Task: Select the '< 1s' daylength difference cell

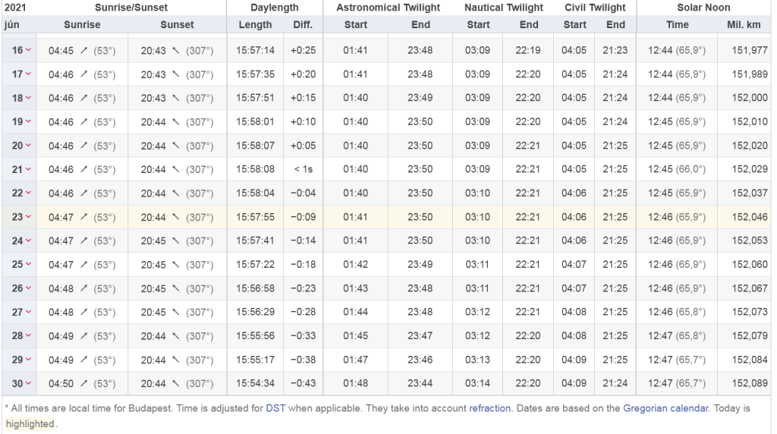Action: point(303,170)
